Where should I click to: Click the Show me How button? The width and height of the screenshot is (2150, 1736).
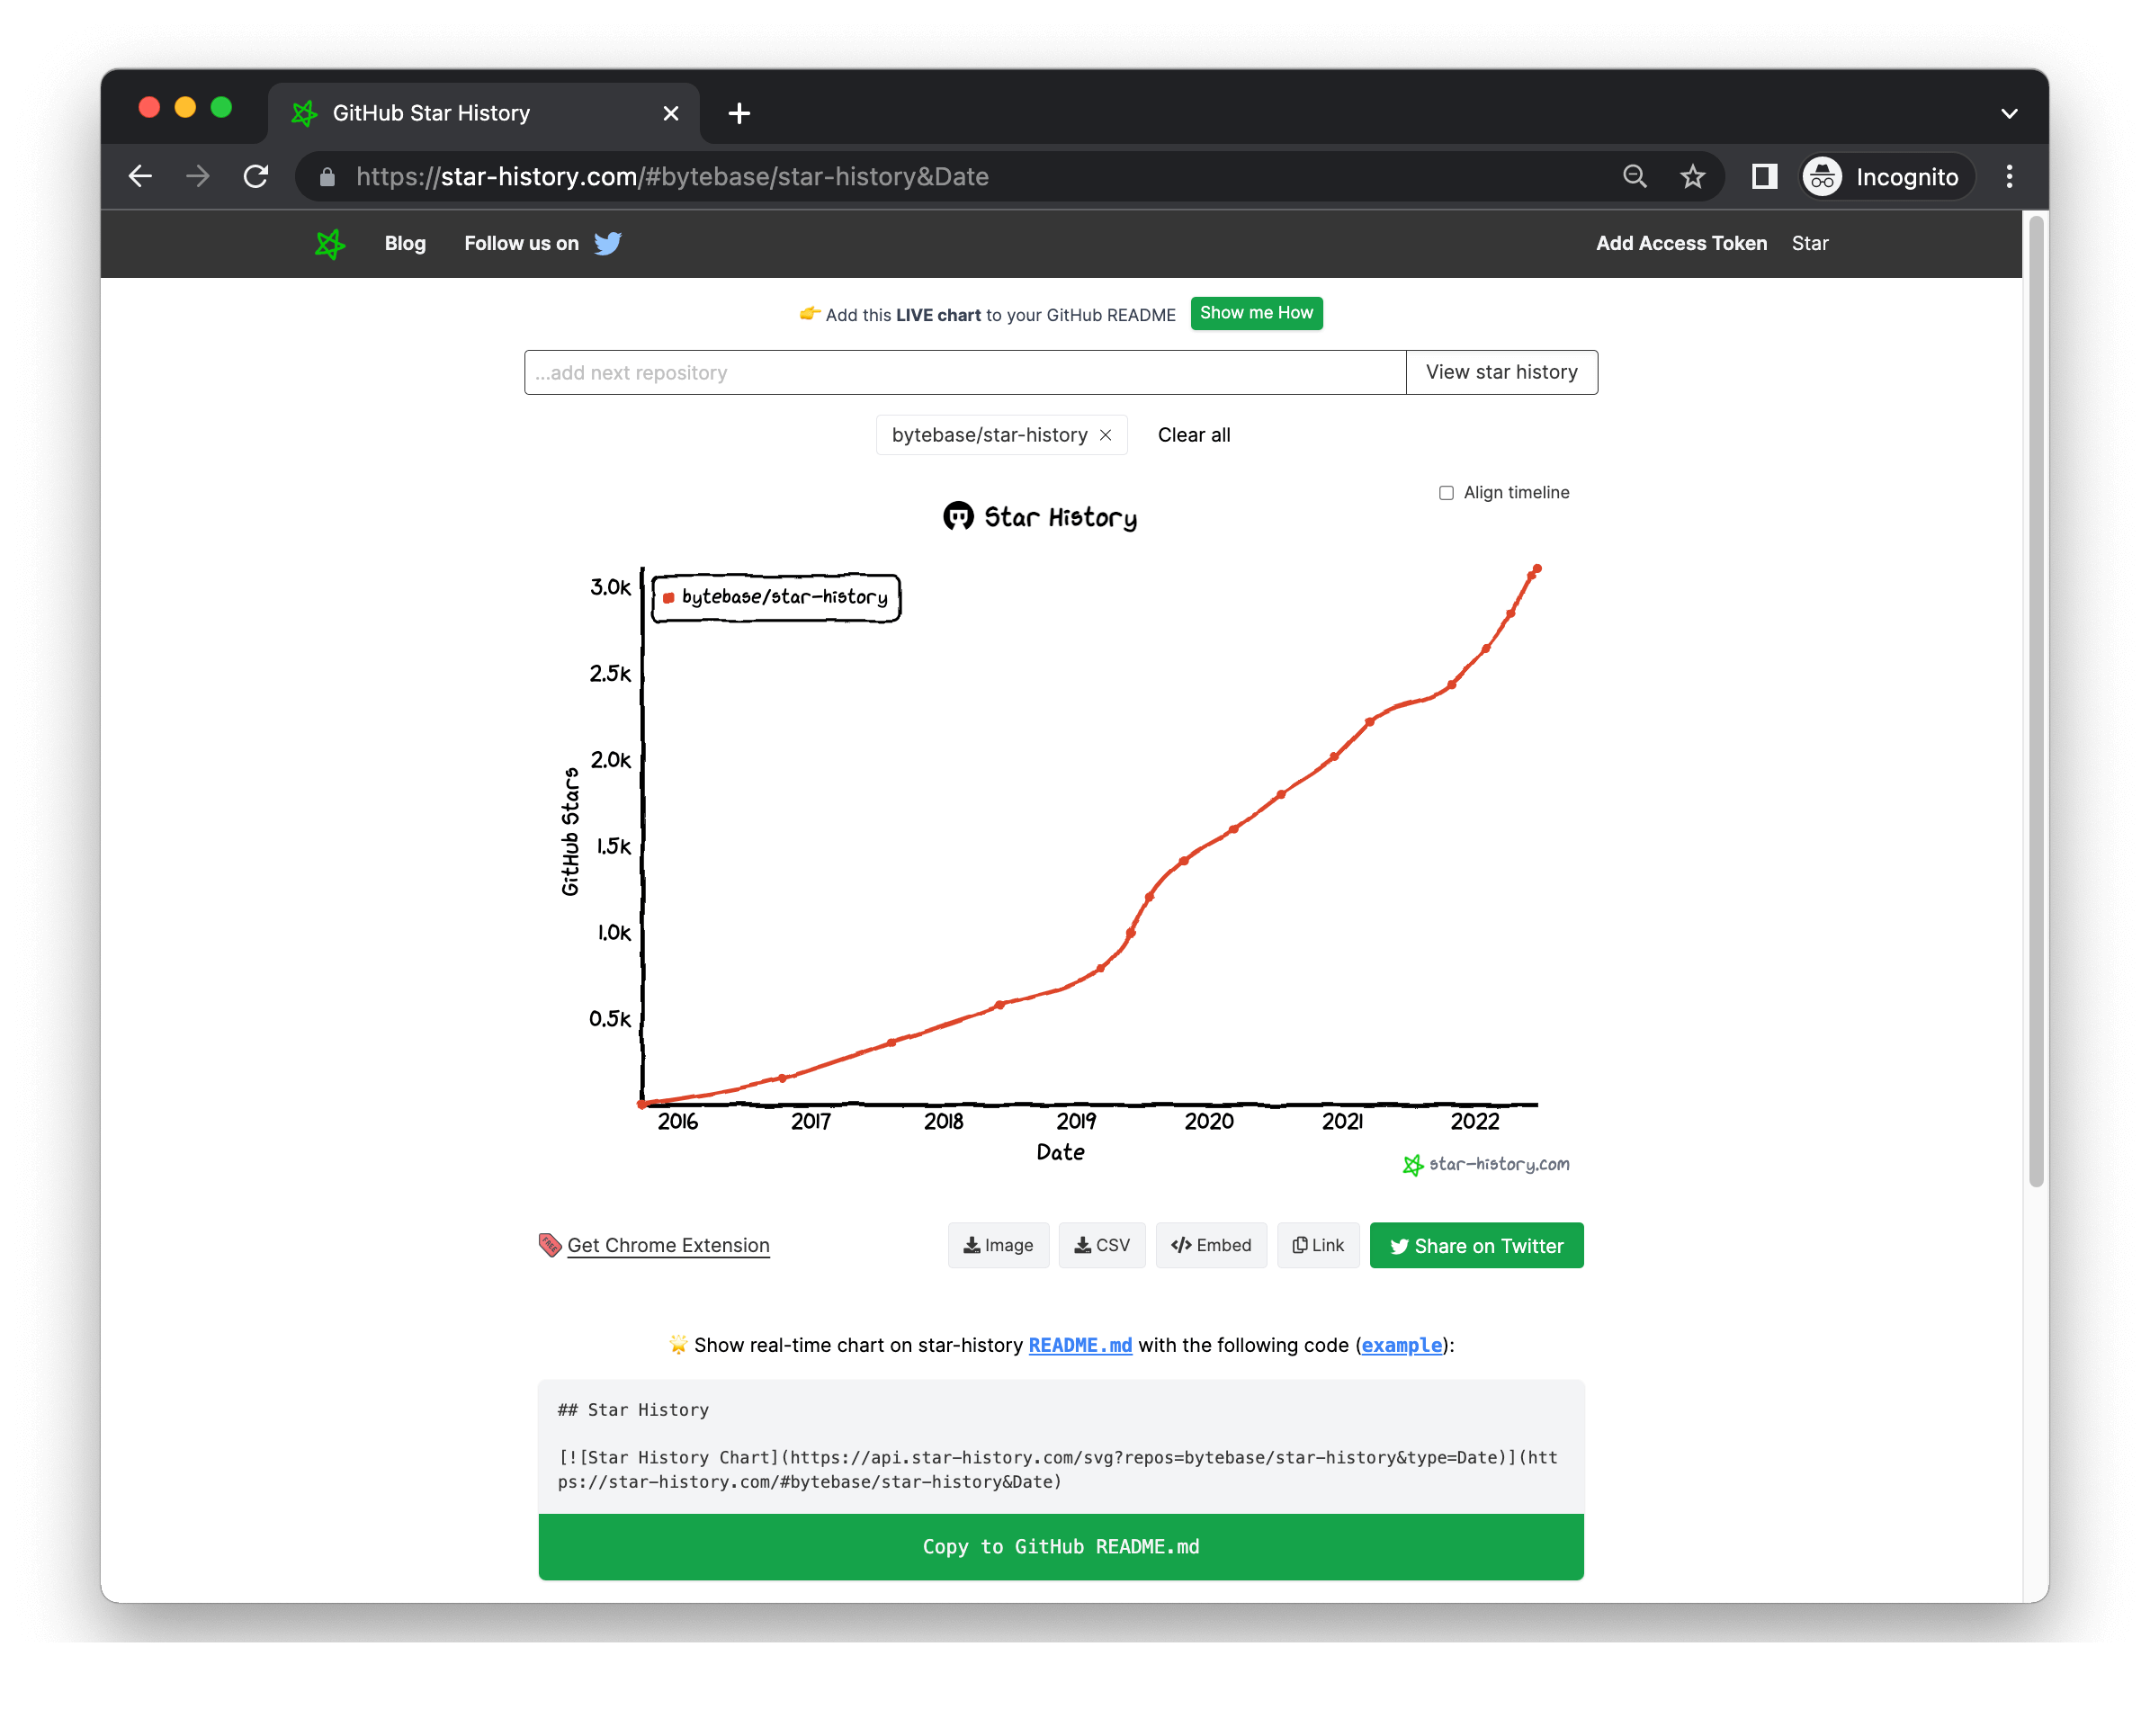pyautogui.click(x=1256, y=313)
